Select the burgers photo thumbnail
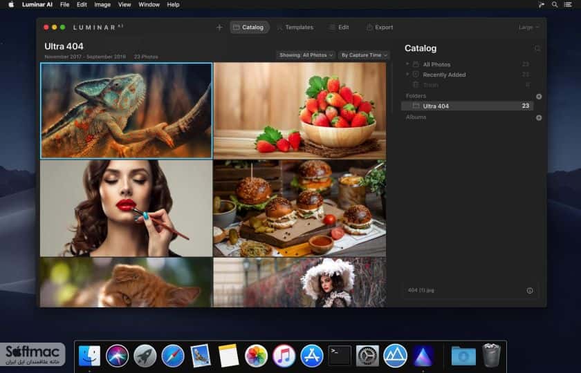581x373 pixels. tap(299, 209)
